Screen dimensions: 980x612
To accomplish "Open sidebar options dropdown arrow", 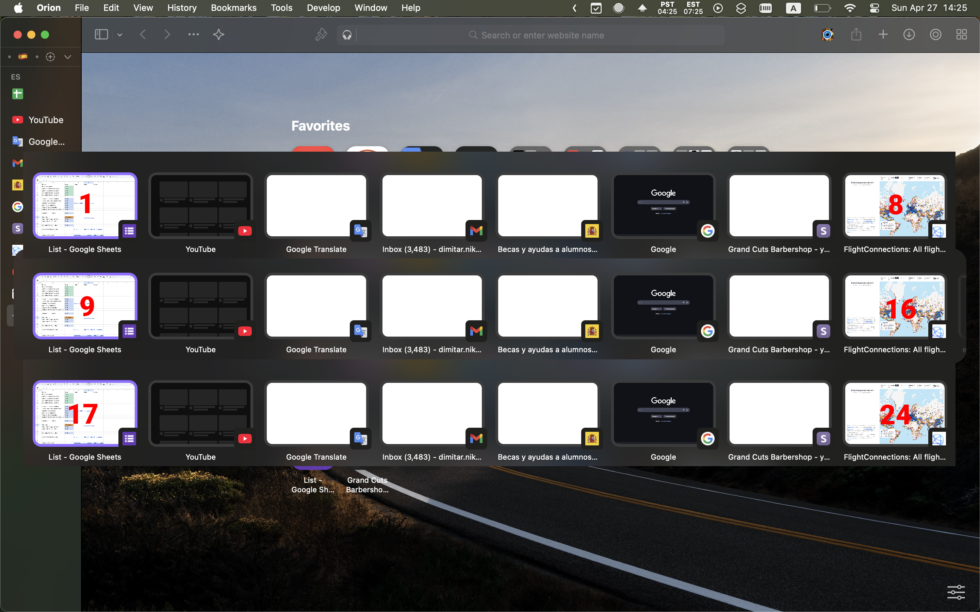I will (120, 35).
